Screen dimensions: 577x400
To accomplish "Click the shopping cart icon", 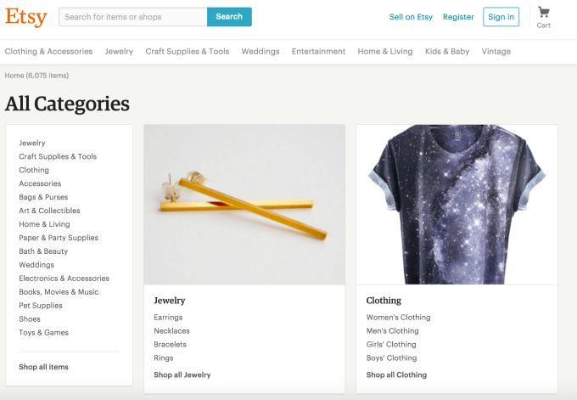I will 543,13.
